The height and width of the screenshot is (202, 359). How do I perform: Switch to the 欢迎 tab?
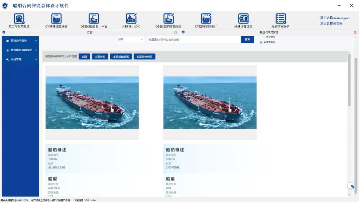(89, 33)
